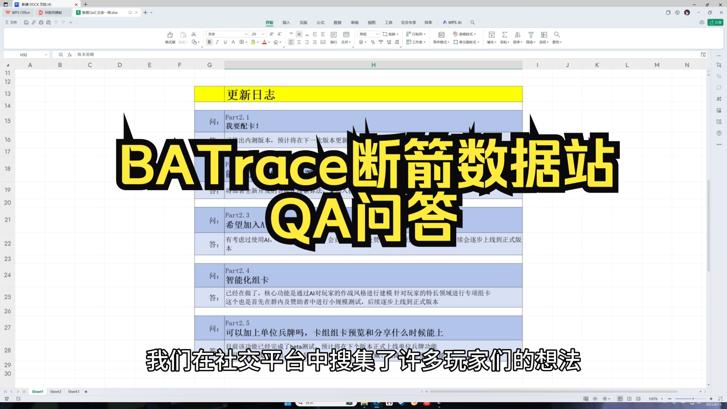Click the print icon in quick access bar
The image size is (727, 409).
(41, 22)
